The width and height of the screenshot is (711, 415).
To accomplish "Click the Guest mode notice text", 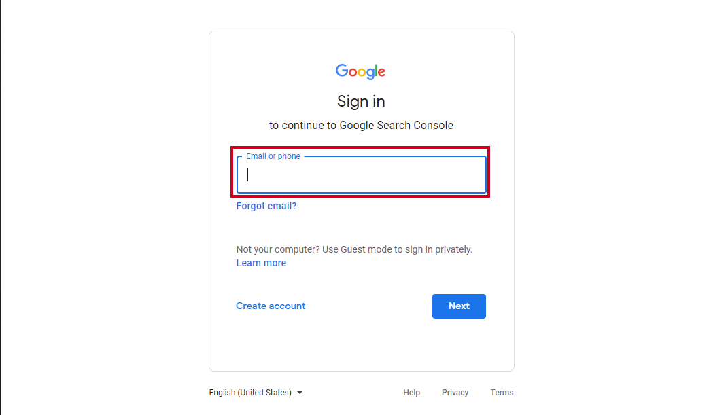I will pyautogui.click(x=354, y=249).
